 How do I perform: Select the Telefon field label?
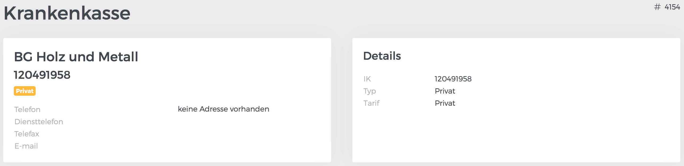click(x=28, y=109)
